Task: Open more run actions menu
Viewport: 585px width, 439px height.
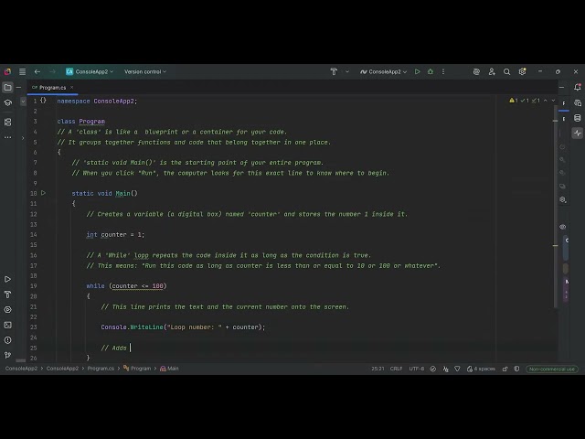Action: coord(443,71)
